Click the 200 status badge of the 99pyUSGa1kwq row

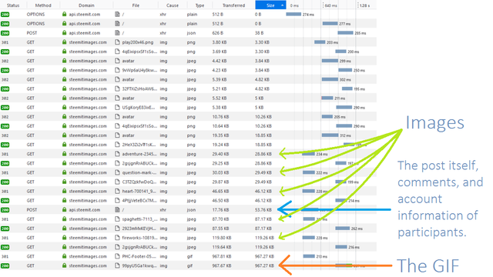[x=5, y=265]
